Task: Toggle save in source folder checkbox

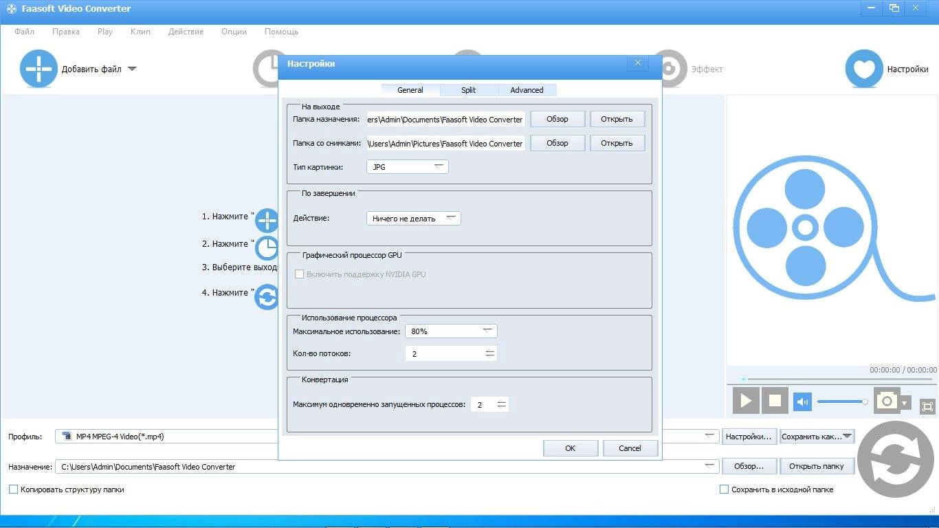Action: 724,489
